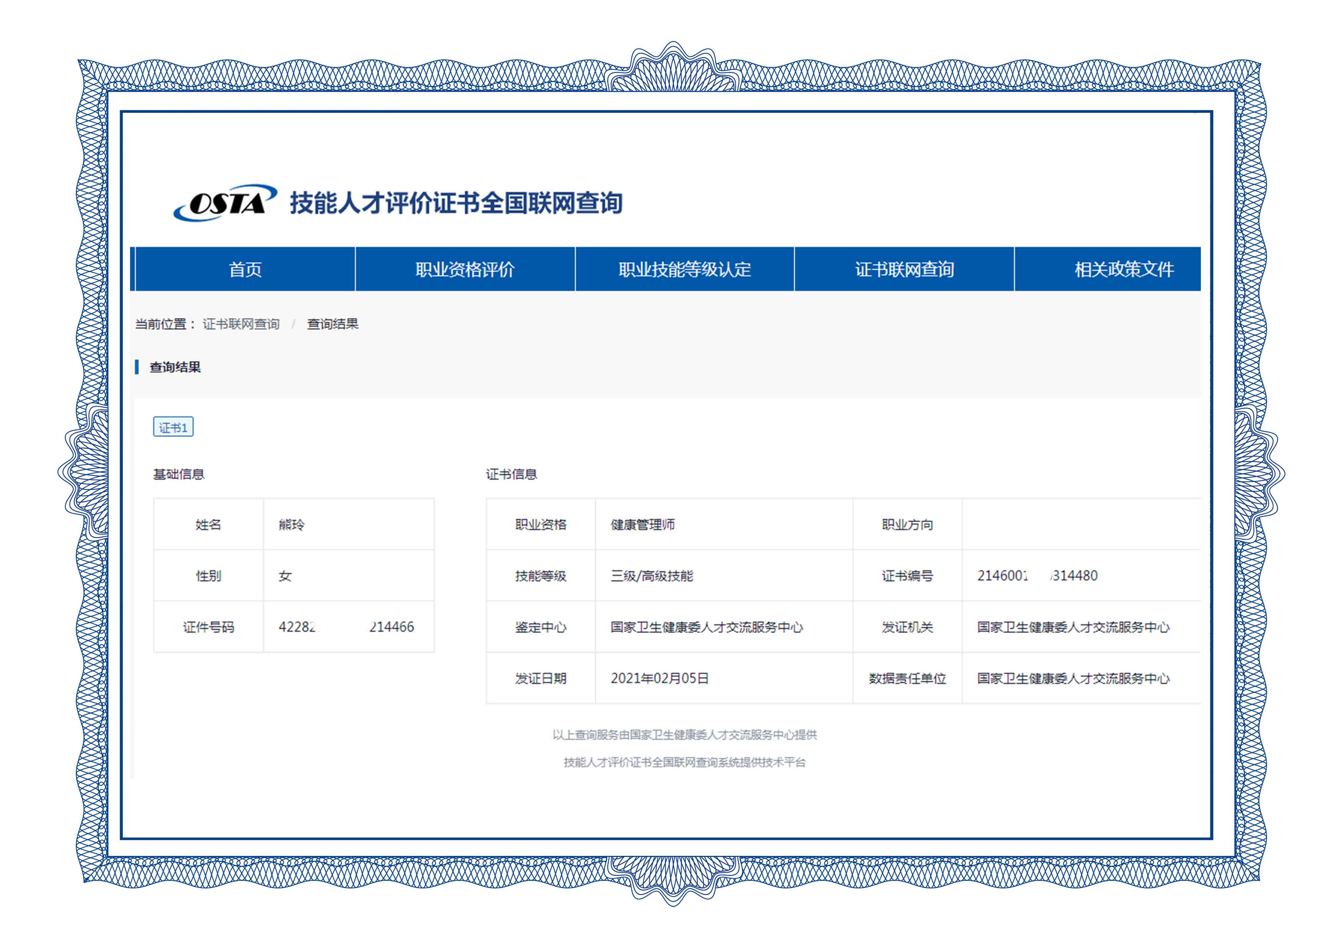Click the 证书信息 section label
The height and width of the screenshot is (948, 1342).
(511, 474)
